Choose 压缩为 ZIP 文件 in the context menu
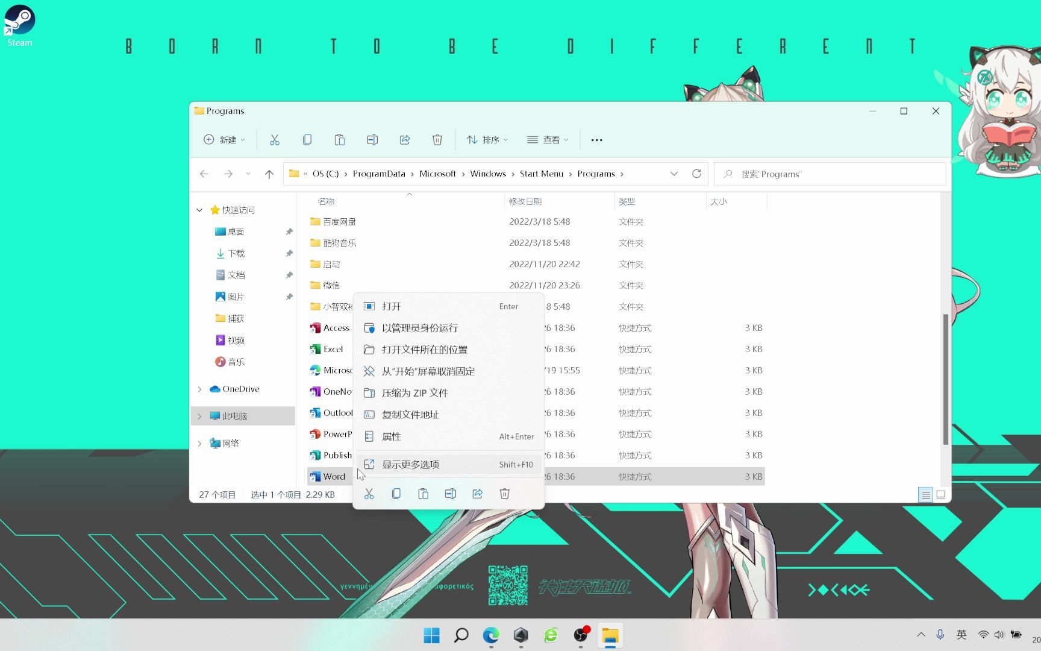This screenshot has height=651, width=1041. tap(414, 392)
